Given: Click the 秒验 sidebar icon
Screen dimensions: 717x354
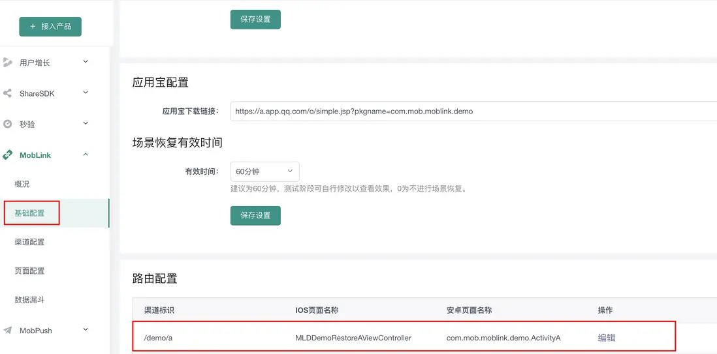Looking at the screenshot, I should (7, 124).
